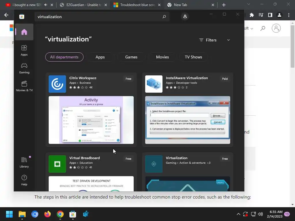The width and height of the screenshot is (295, 221).
Task: Open the Citrix Workspace app icon
Action: pyautogui.click(x=57, y=84)
